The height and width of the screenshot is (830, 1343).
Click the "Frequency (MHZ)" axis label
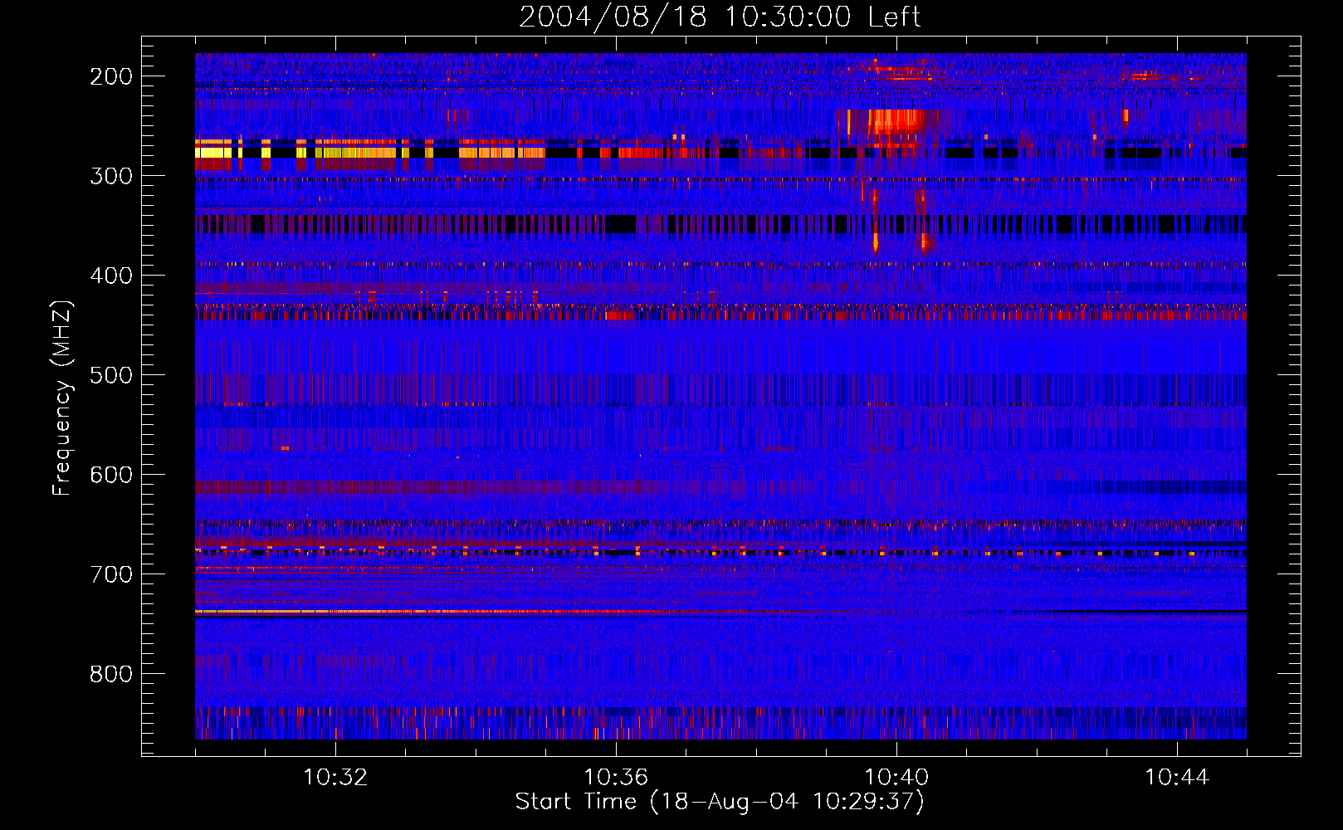pyautogui.click(x=61, y=398)
